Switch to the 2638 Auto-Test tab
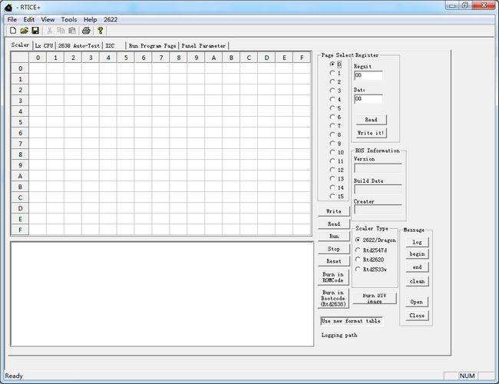 tap(79, 45)
